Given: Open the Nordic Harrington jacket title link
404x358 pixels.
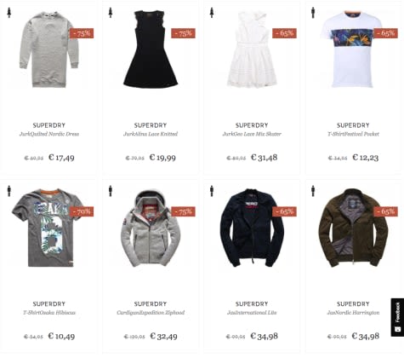Looking at the screenshot, I should click(353, 313).
